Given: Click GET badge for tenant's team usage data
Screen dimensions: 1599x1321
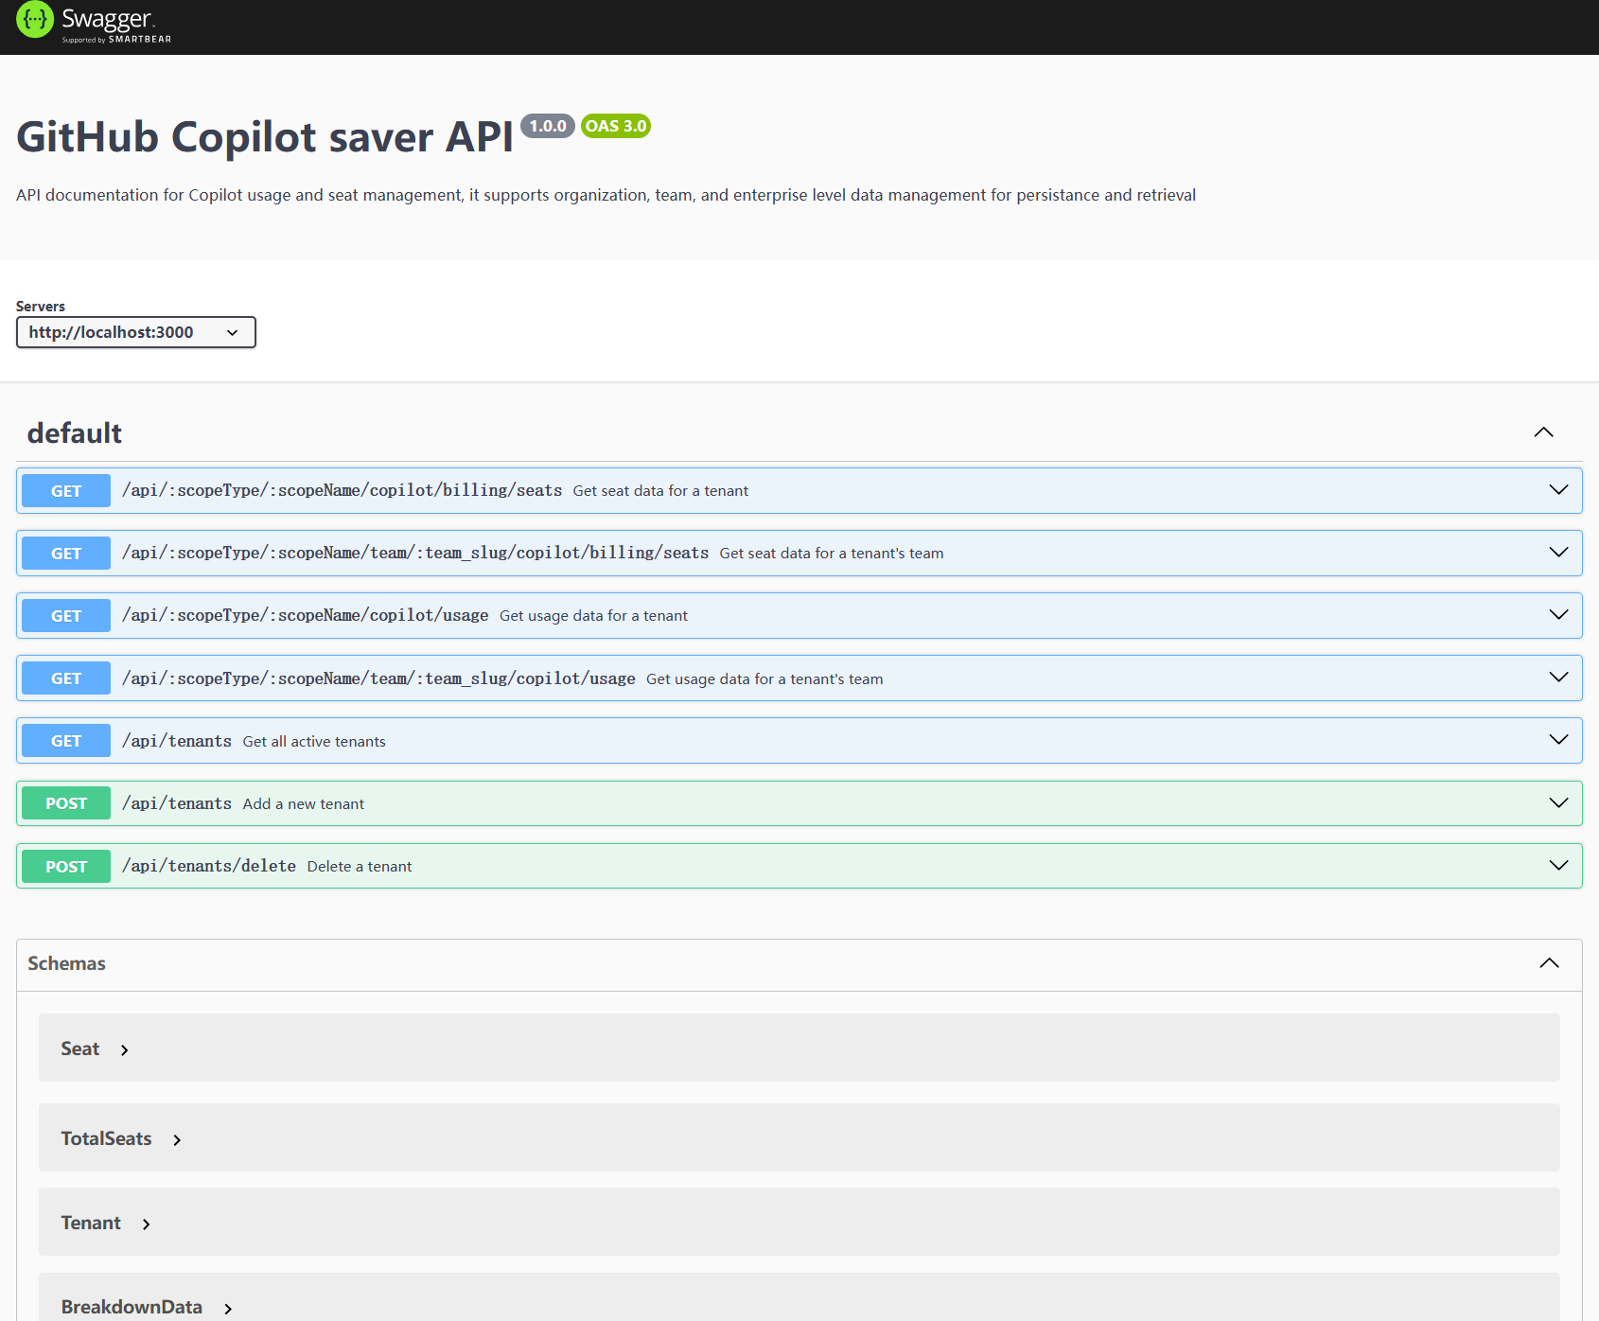Looking at the screenshot, I should (66, 678).
